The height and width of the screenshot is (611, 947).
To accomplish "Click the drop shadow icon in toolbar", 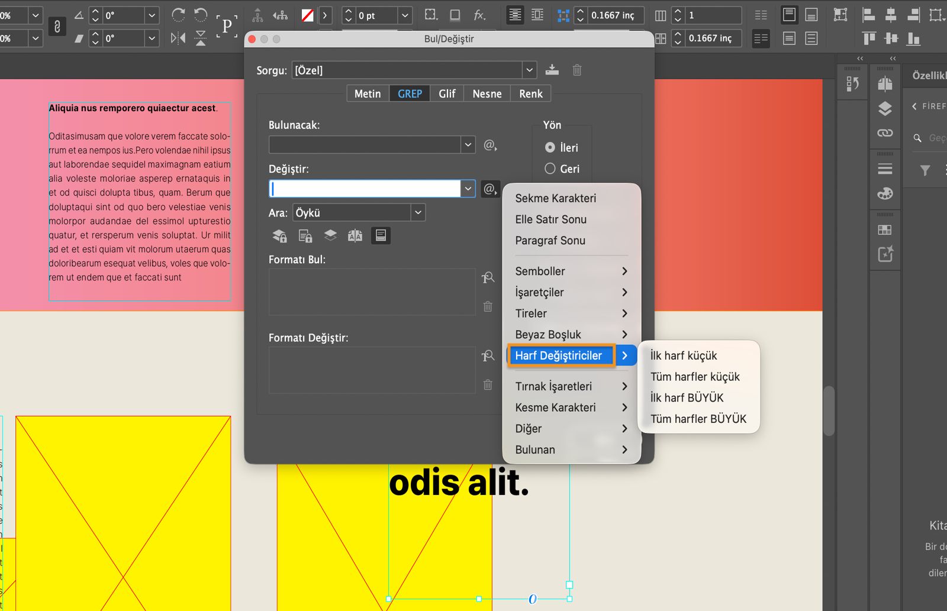I will [455, 15].
